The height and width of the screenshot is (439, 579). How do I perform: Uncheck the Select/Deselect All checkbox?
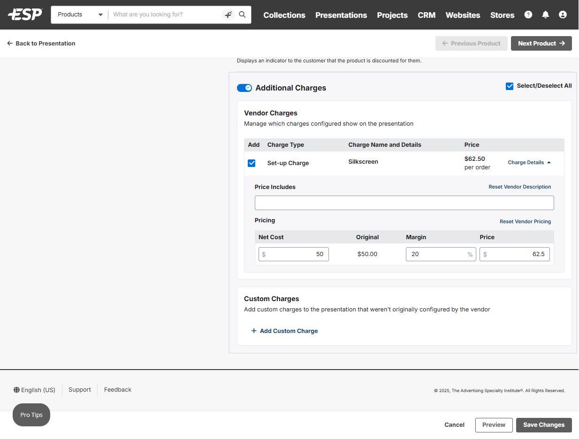[x=510, y=86]
